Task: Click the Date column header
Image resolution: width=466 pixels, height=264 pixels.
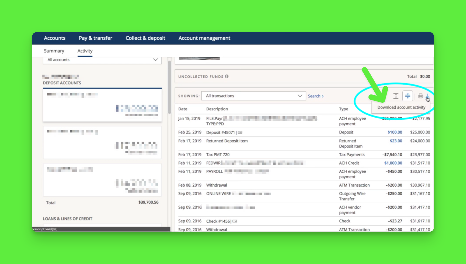Action: [183, 109]
